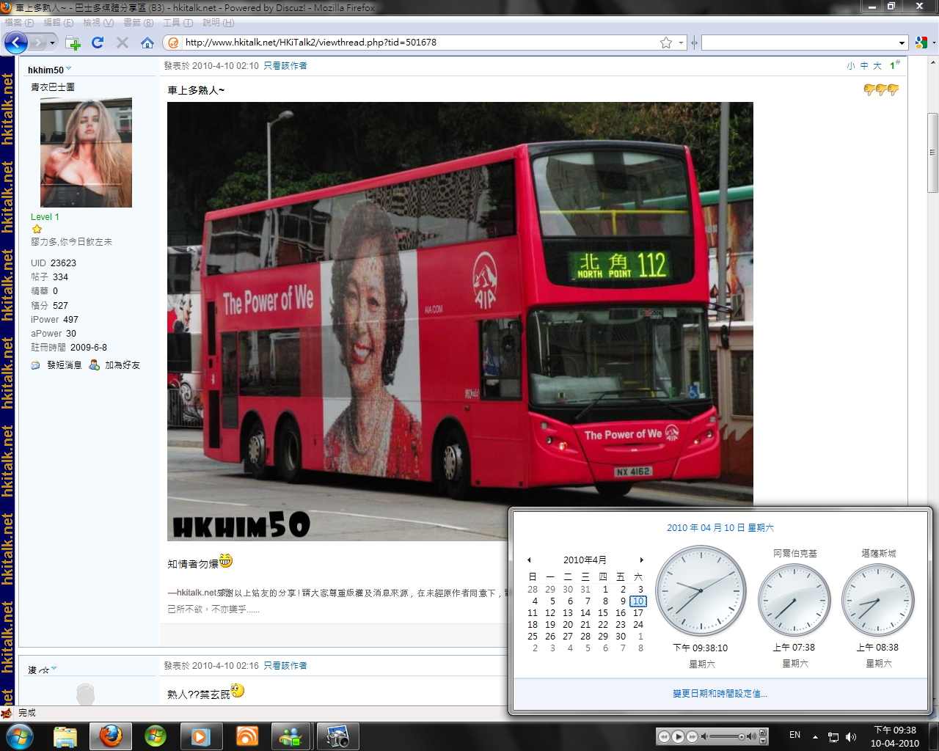Click 只看該作者 in the 02:16 post
The width and height of the screenshot is (939, 751).
285,666
